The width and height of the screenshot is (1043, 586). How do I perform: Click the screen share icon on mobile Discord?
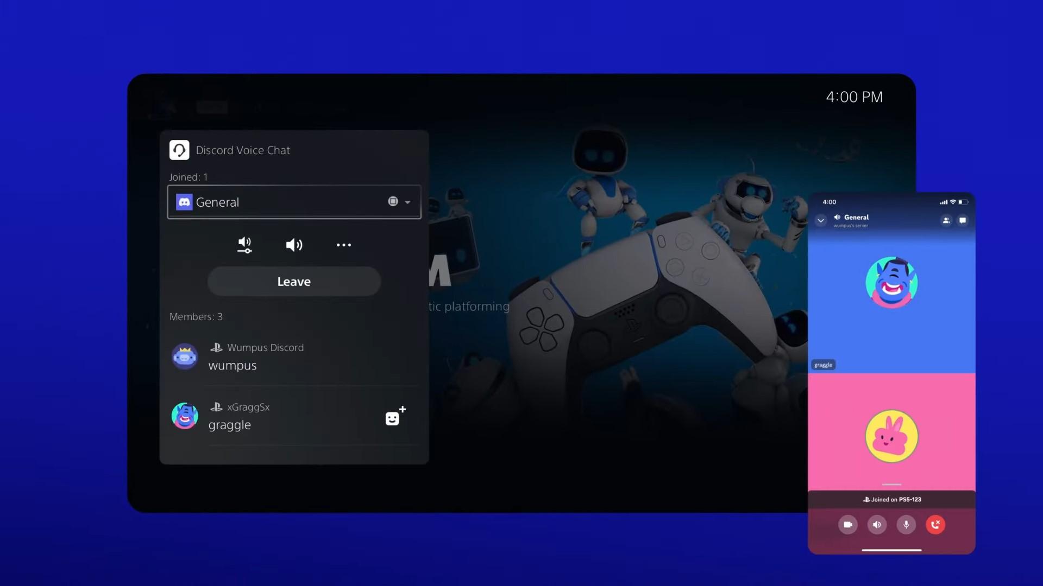click(847, 525)
